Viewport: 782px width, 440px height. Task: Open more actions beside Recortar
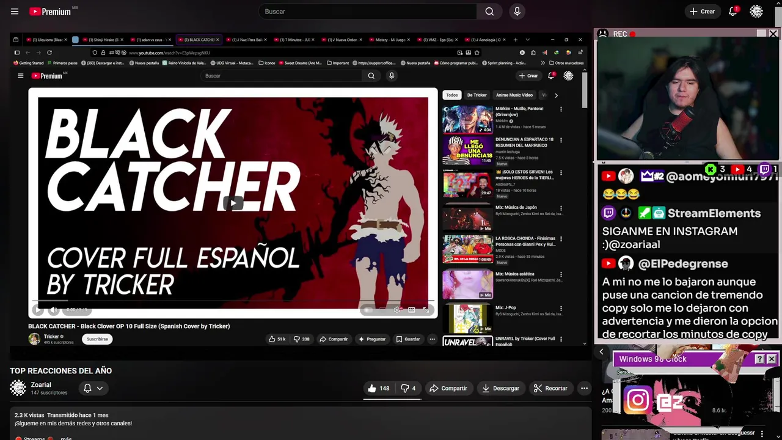coord(584,388)
